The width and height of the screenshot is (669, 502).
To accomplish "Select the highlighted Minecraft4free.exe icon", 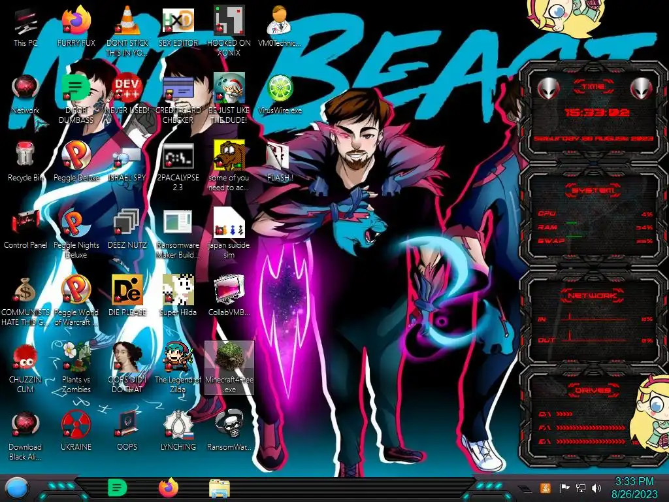I will 229,367.
